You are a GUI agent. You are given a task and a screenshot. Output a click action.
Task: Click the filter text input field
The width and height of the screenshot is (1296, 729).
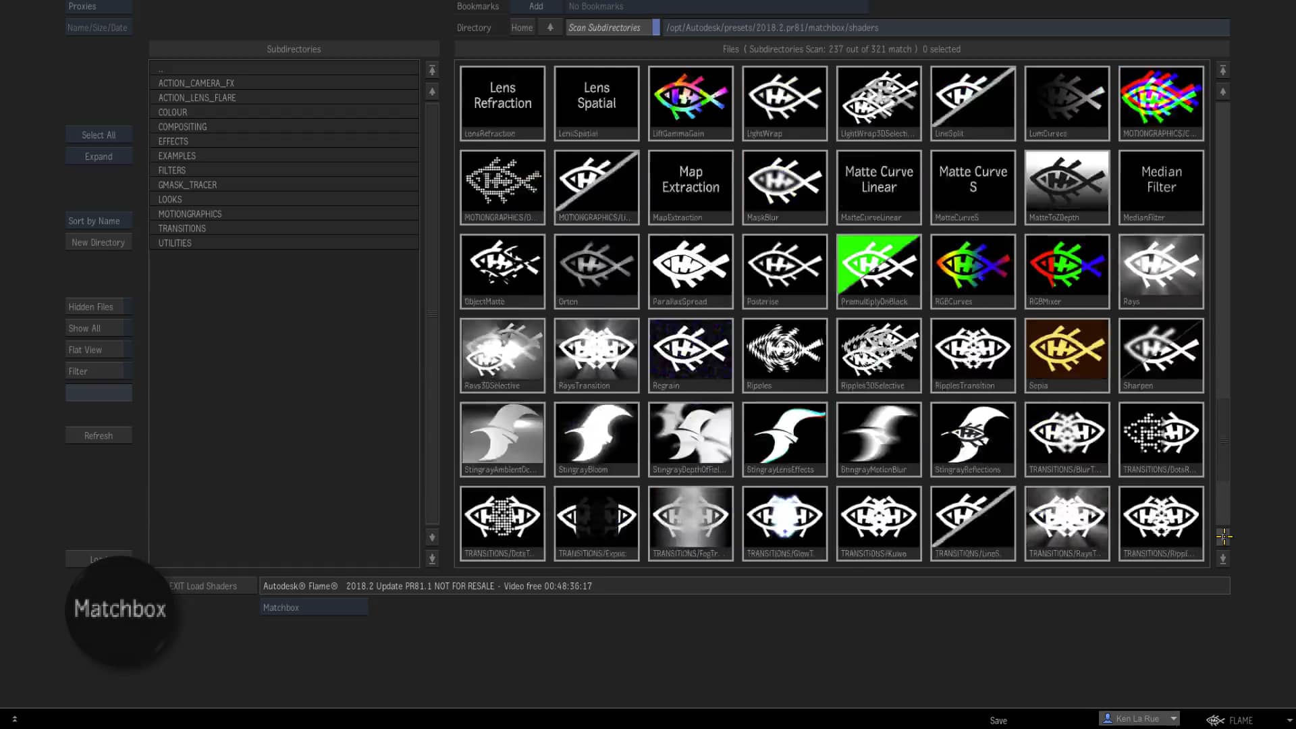[x=99, y=393]
